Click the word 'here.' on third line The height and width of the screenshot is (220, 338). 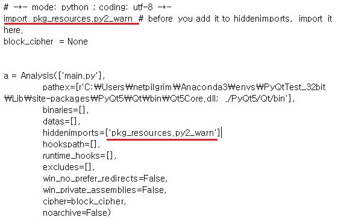[13, 30]
